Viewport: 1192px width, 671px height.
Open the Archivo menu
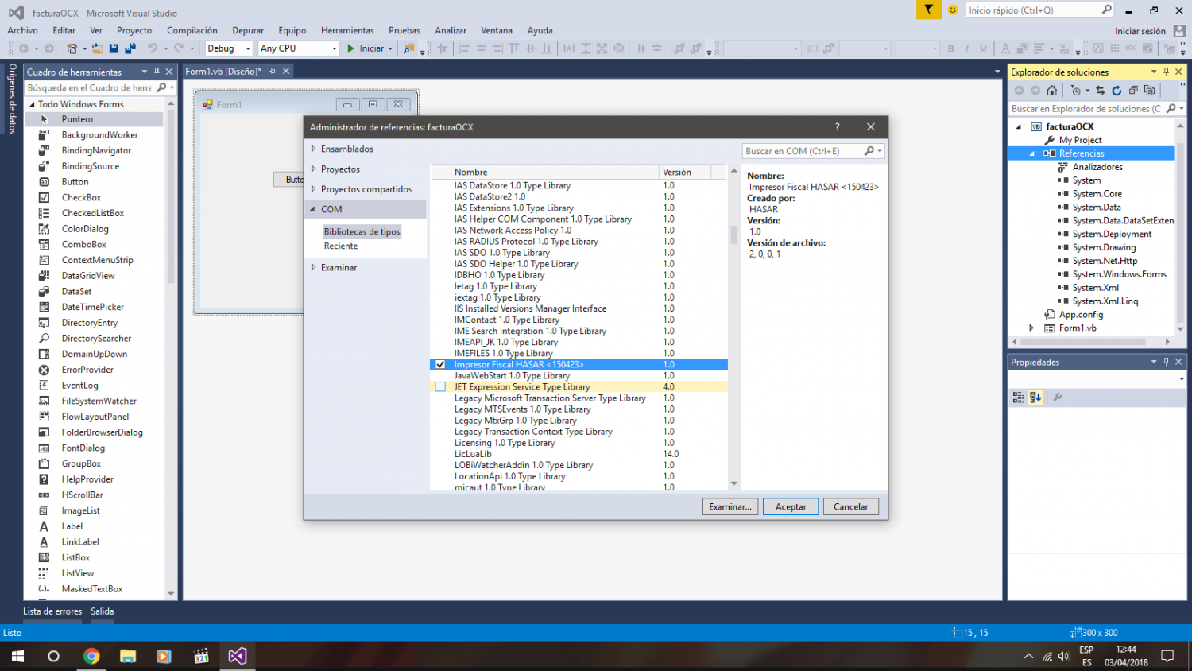(22, 30)
